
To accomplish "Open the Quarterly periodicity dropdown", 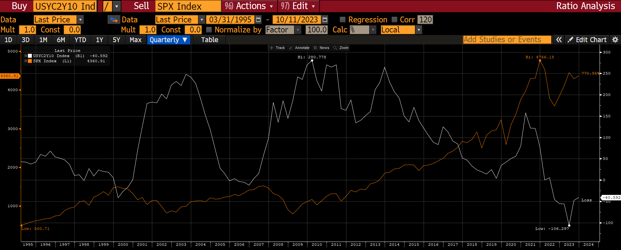I will click(x=168, y=40).
